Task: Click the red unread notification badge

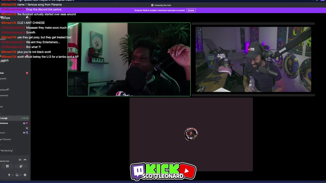Action: click(x=27, y=73)
